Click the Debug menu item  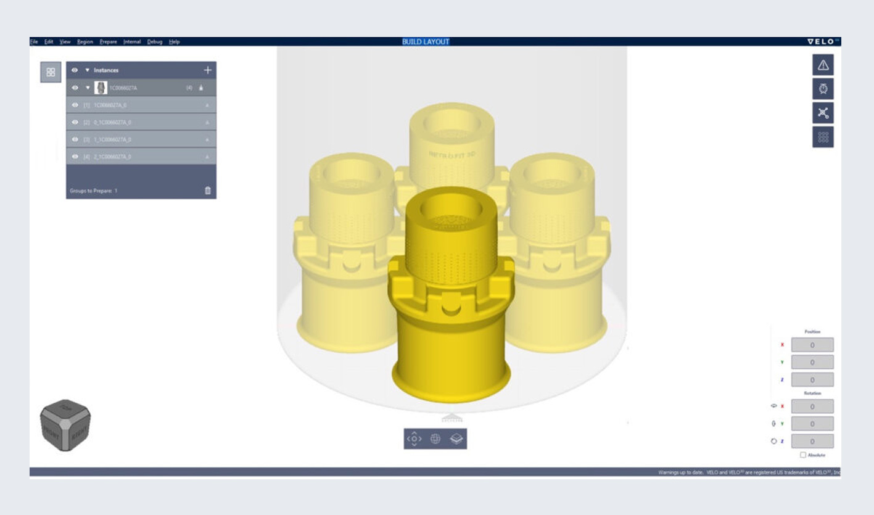coord(154,41)
